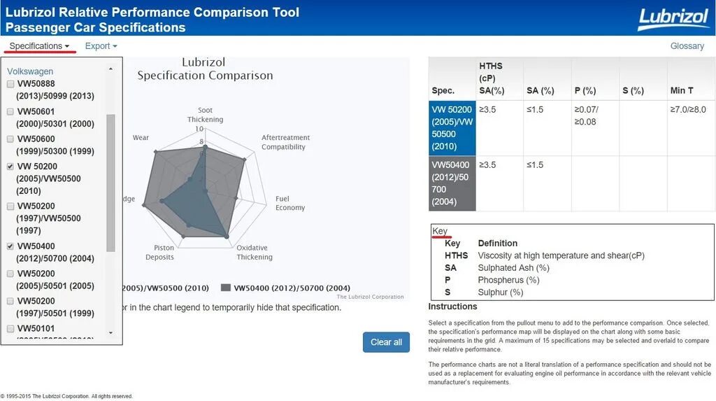Select the blue VW 50200 table row header
Image resolution: width=716 pixels, height=401 pixels.
452,128
